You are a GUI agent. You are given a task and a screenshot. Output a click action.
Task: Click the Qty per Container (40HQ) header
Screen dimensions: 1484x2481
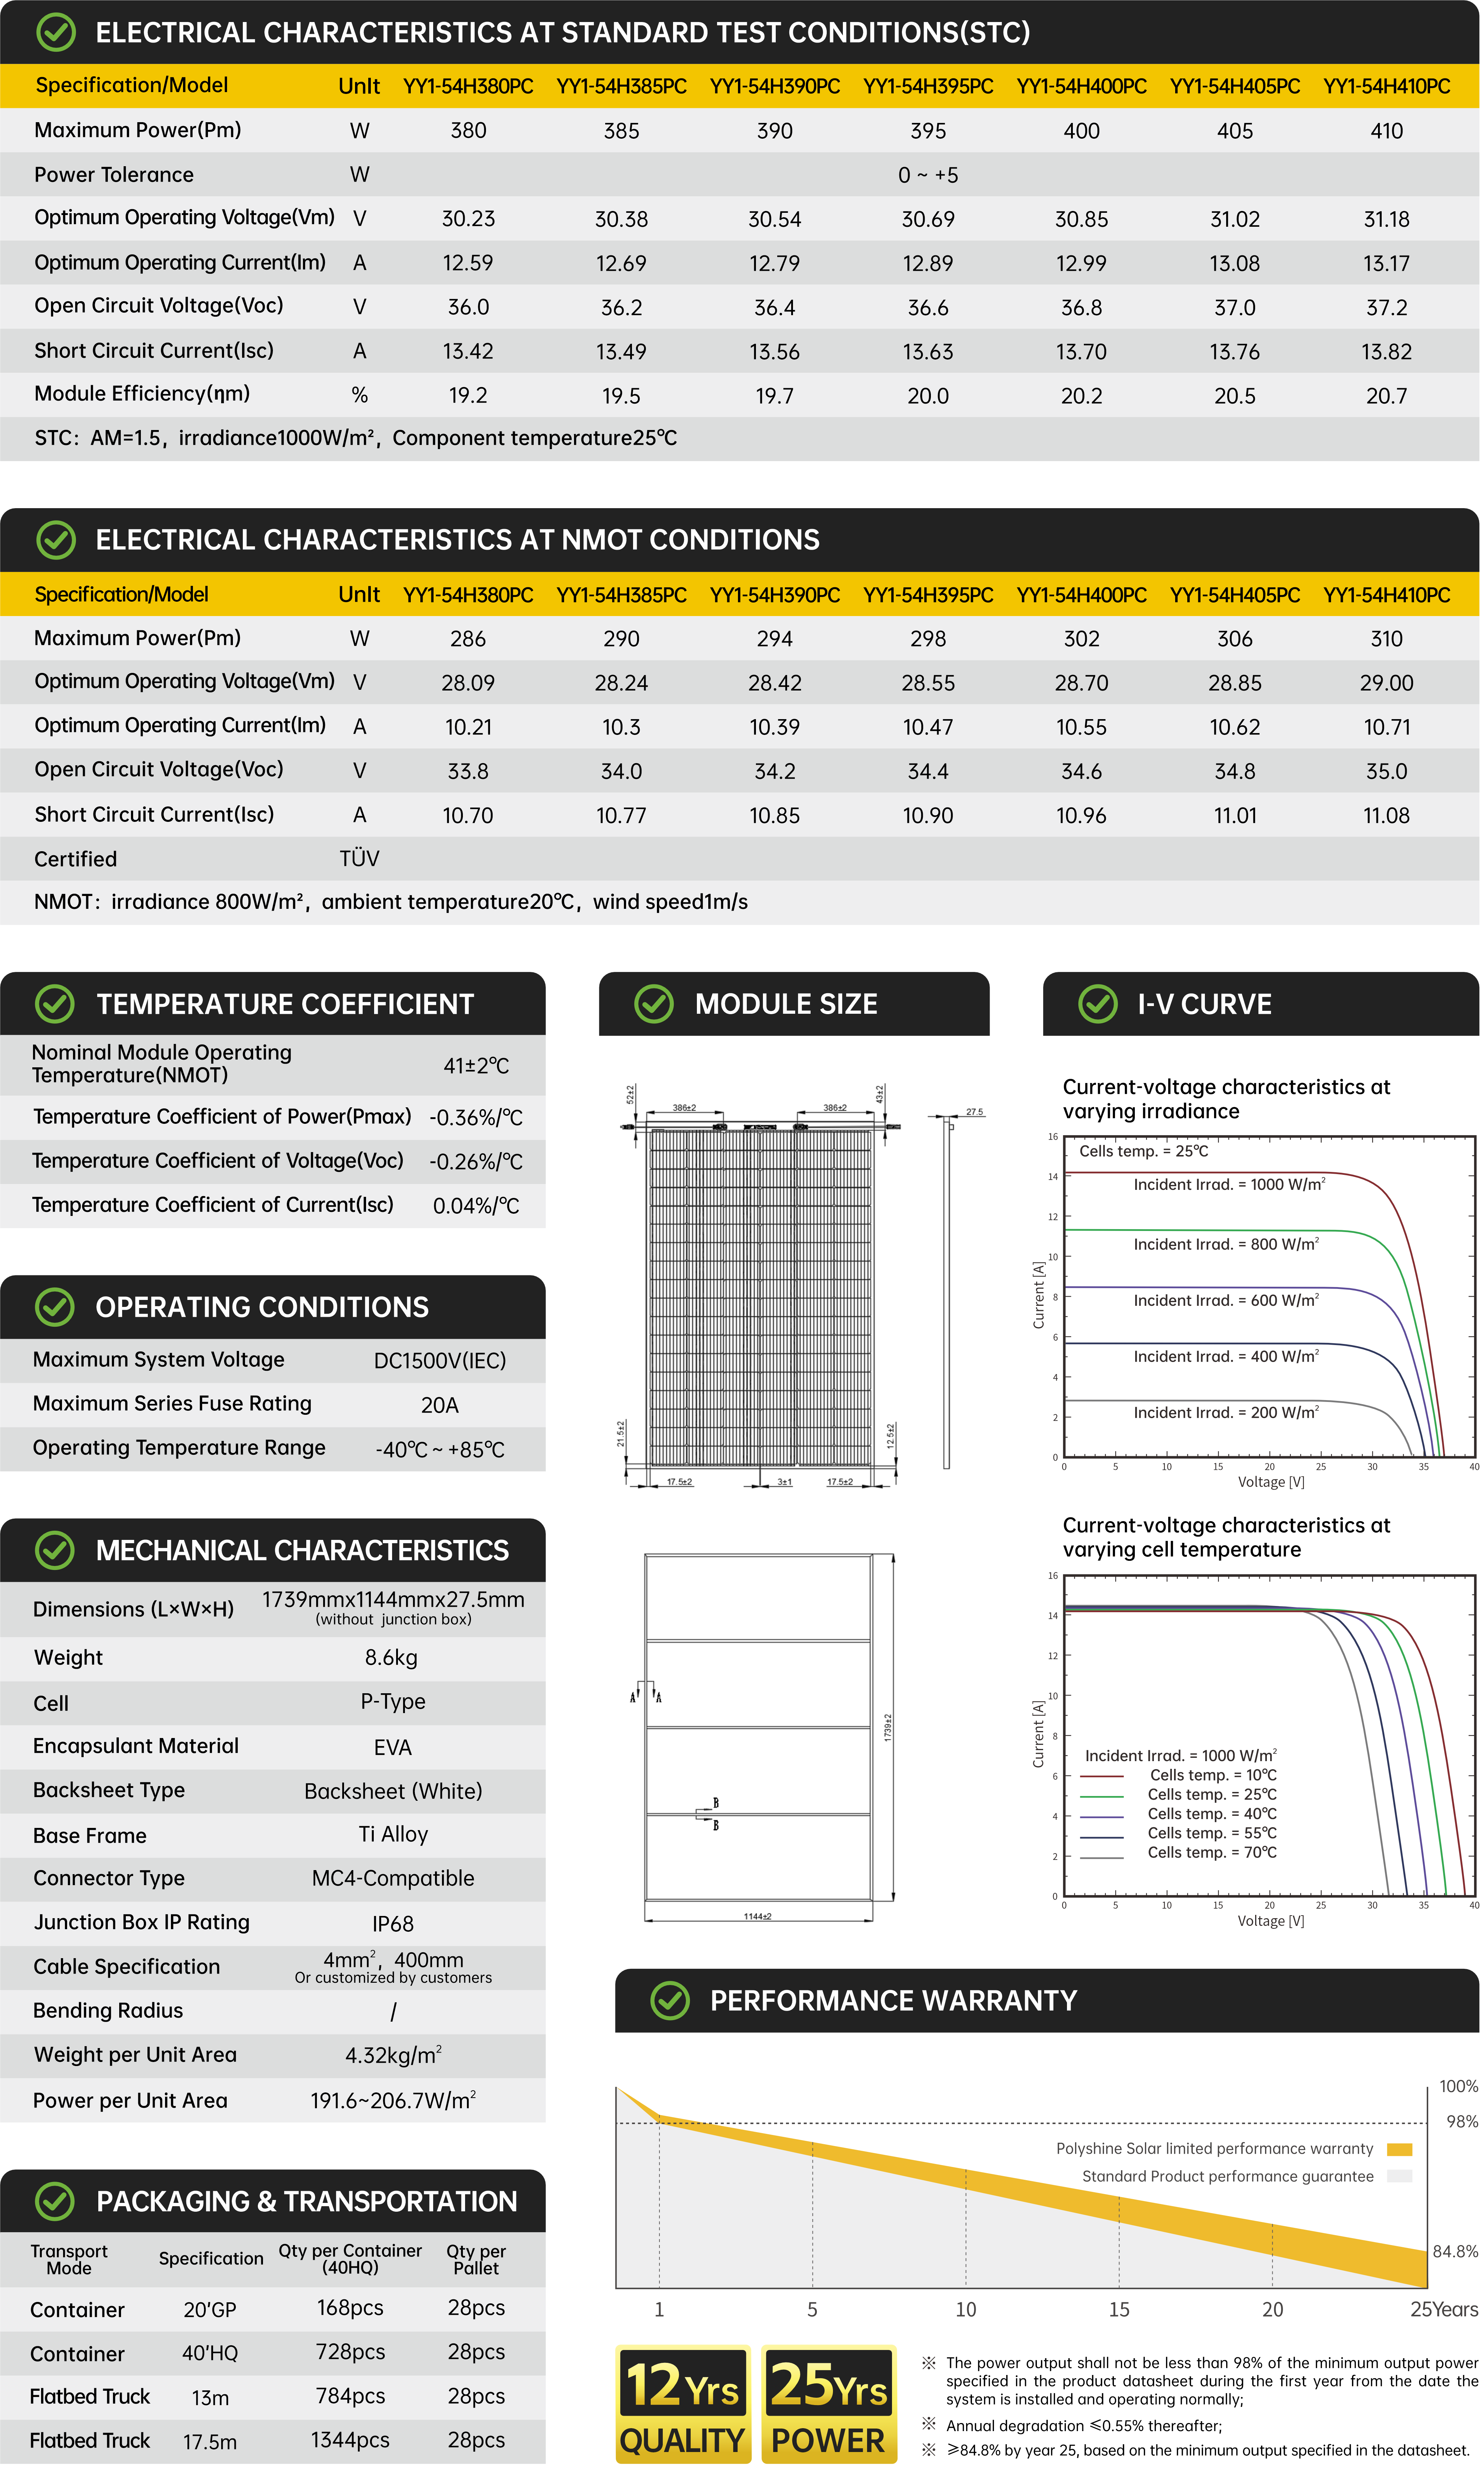coord(350,2259)
